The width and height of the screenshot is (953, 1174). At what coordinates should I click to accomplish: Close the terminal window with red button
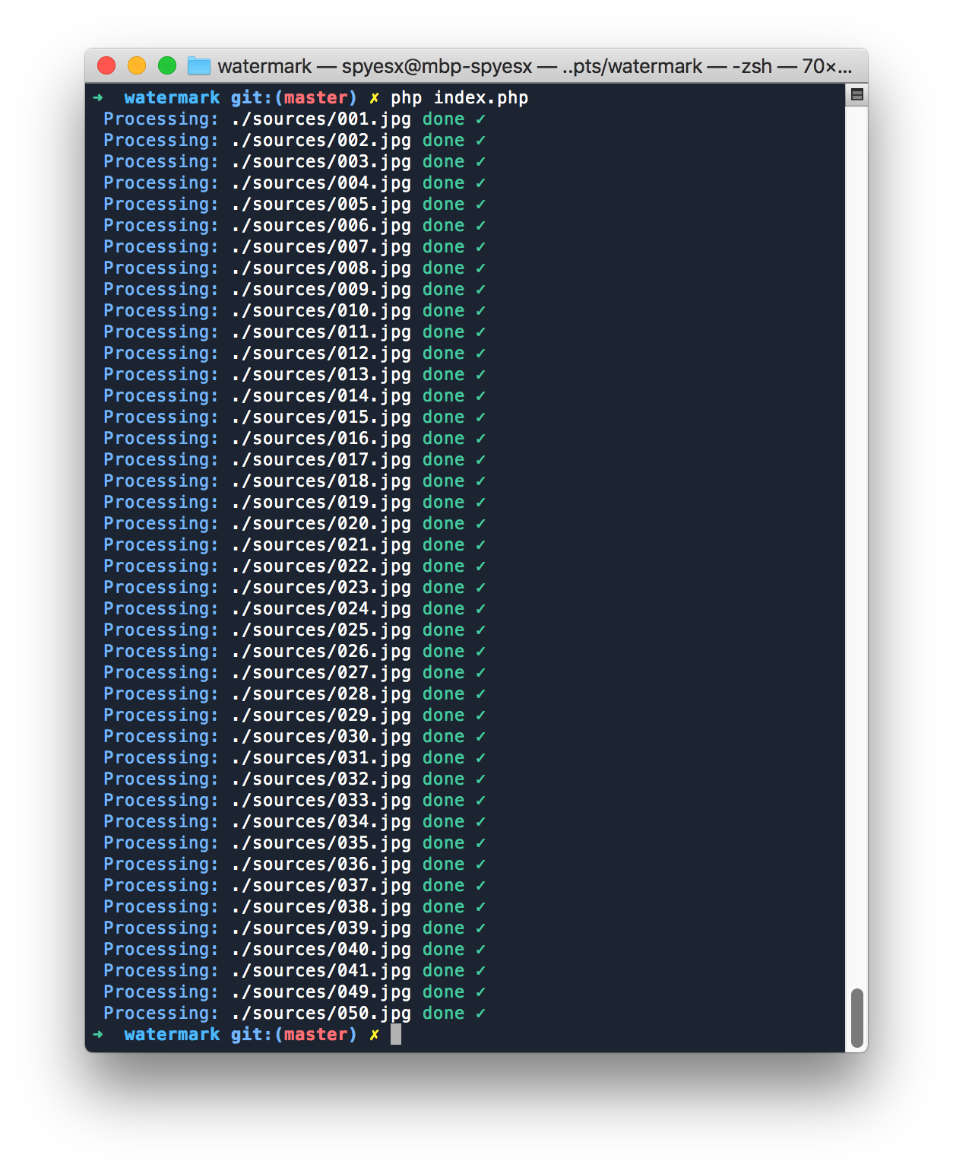106,66
